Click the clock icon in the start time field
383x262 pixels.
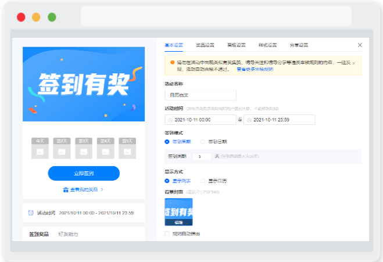click(170, 120)
